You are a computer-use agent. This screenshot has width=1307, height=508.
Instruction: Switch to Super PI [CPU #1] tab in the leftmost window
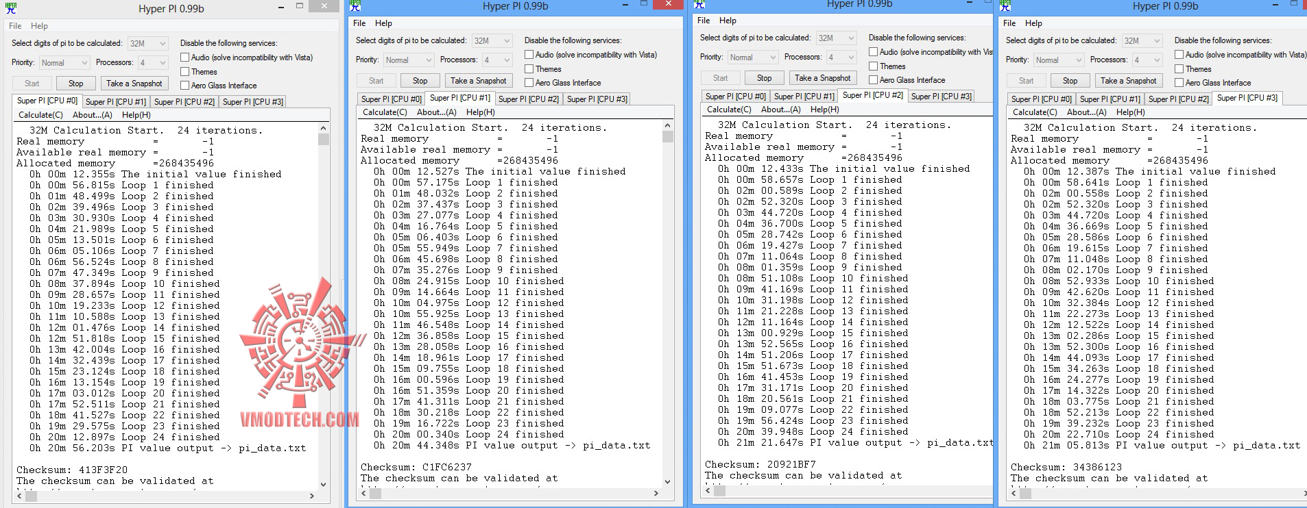[116, 102]
